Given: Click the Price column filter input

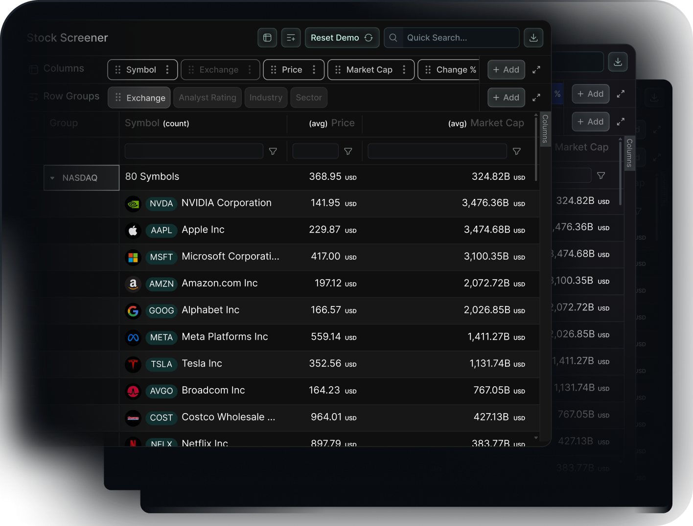Looking at the screenshot, I should click(x=316, y=151).
